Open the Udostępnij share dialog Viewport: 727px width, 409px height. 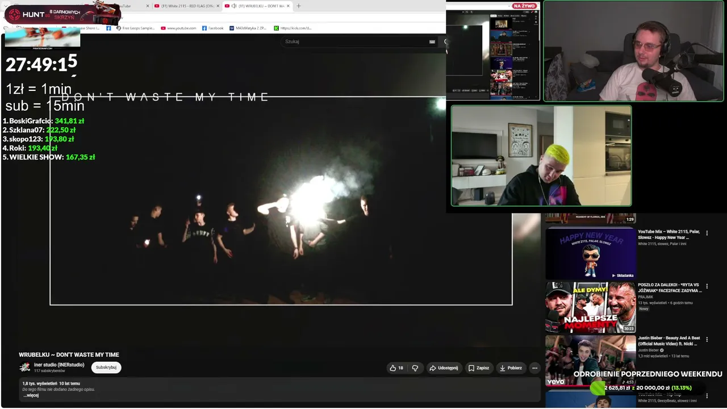tap(444, 368)
